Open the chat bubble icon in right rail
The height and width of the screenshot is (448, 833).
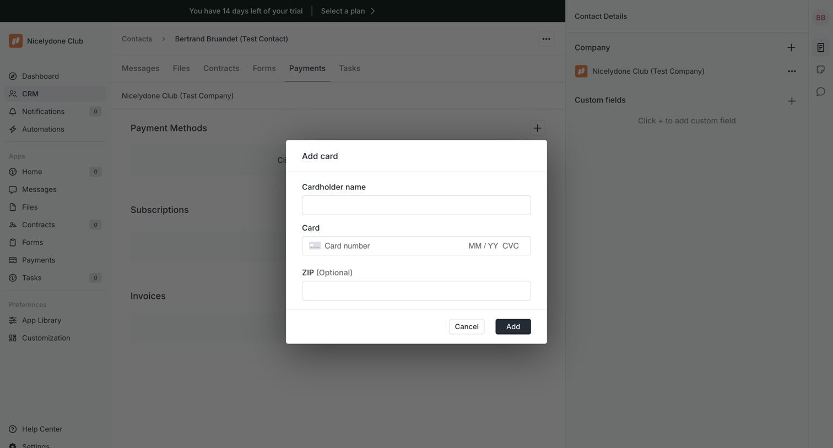[820, 91]
